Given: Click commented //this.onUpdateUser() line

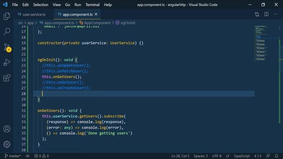Looking at the screenshot, I should pos(66,65).
